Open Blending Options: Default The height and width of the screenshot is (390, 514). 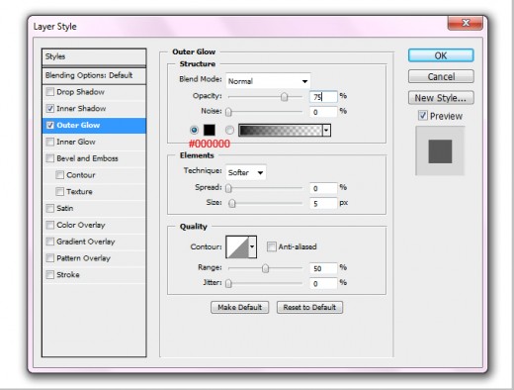[94, 75]
